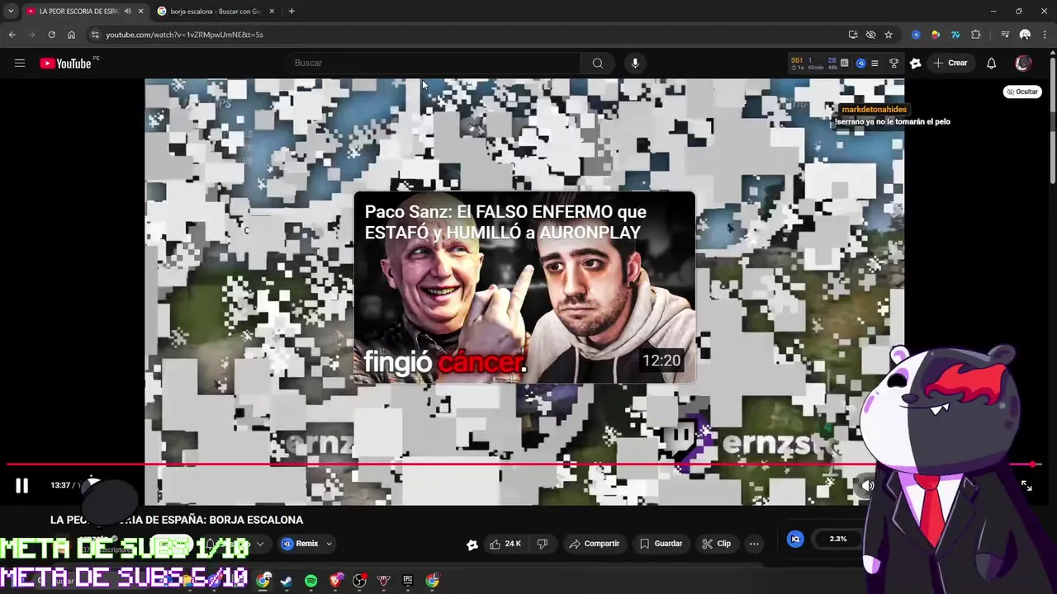Pause the video playback
The image size is (1057, 594).
pos(21,485)
